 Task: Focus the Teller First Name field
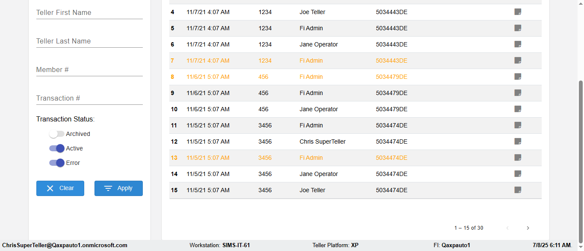(89, 13)
